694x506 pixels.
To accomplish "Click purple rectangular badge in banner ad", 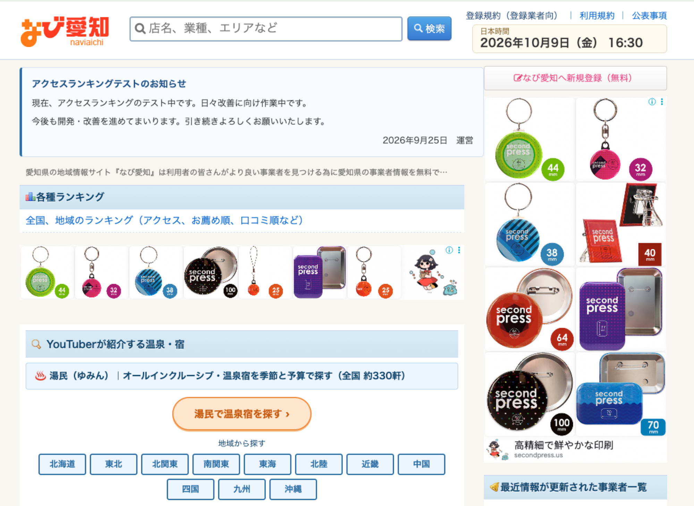I will [320, 272].
